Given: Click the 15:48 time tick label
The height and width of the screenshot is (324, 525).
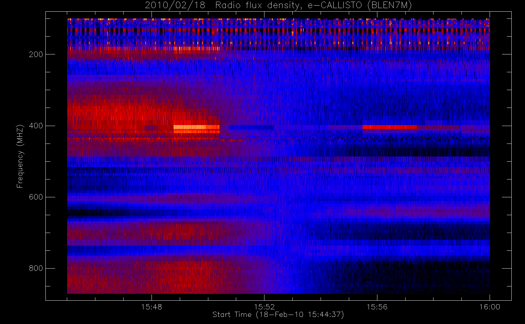Looking at the screenshot, I should (152, 307).
